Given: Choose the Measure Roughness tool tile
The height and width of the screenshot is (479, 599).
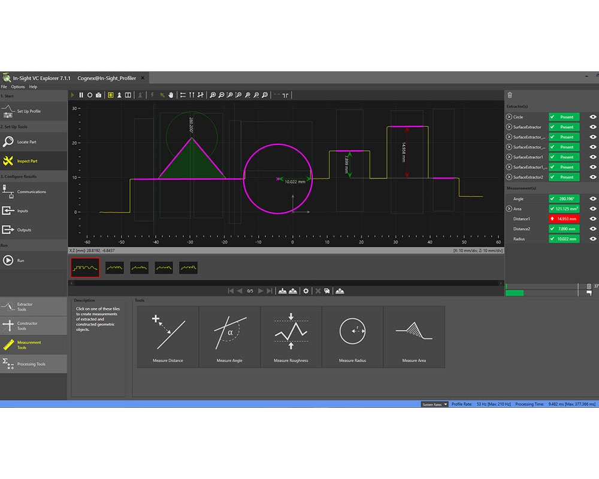Looking at the screenshot, I should point(291,336).
